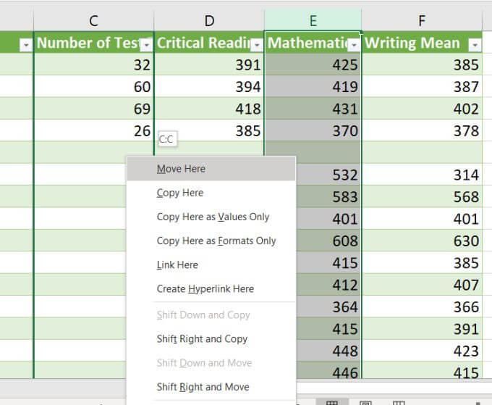Open filter arrow on Critical Reading column

(257, 45)
